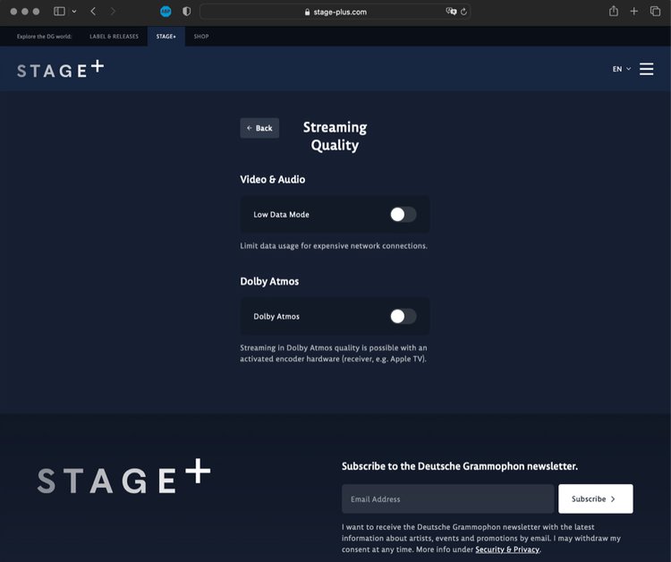Click the 'Limit data usage' description text
This screenshot has width=671, height=562.
pos(334,246)
